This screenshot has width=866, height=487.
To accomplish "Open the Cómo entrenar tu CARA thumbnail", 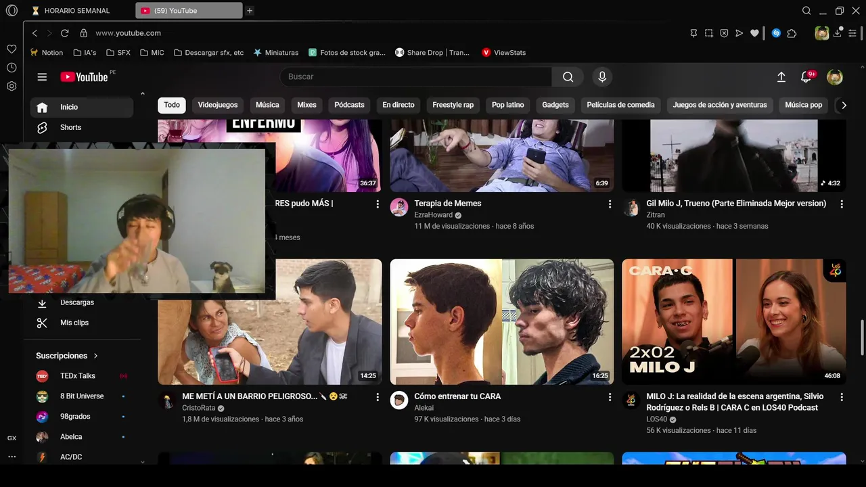I will 502,322.
